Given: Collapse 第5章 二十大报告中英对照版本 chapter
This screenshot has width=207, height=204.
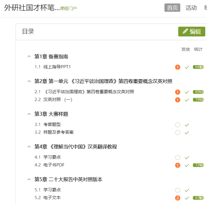Looking at the screenshot, I should 29,179.
